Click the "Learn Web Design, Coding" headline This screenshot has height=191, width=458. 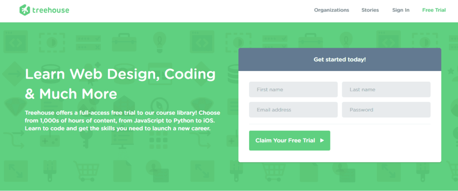[x=120, y=75]
